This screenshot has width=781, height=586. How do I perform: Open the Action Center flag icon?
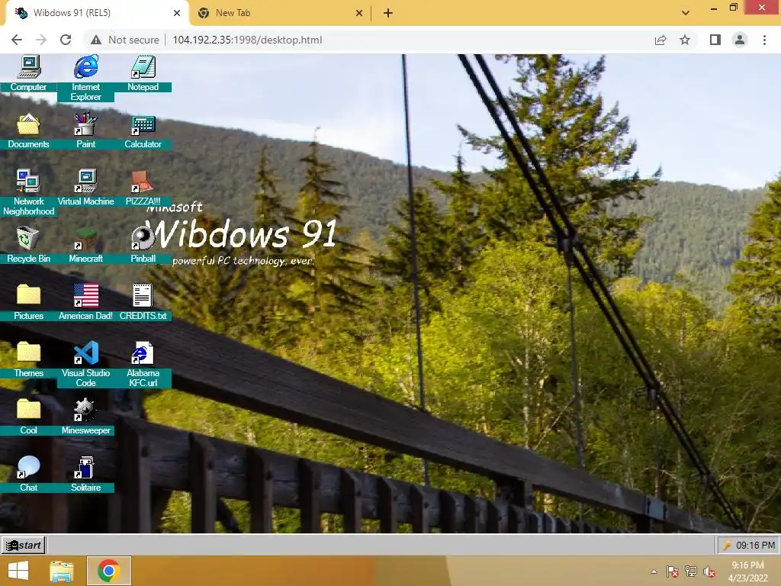tap(673, 572)
